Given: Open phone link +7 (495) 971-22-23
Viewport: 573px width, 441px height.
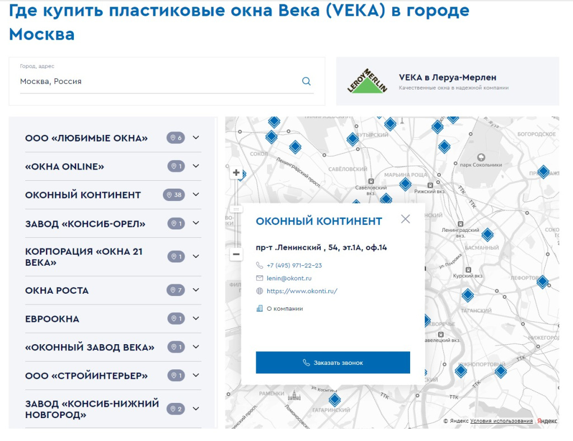Looking at the screenshot, I should click(x=294, y=265).
